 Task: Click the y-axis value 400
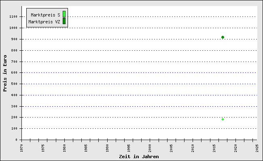click(15, 95)
